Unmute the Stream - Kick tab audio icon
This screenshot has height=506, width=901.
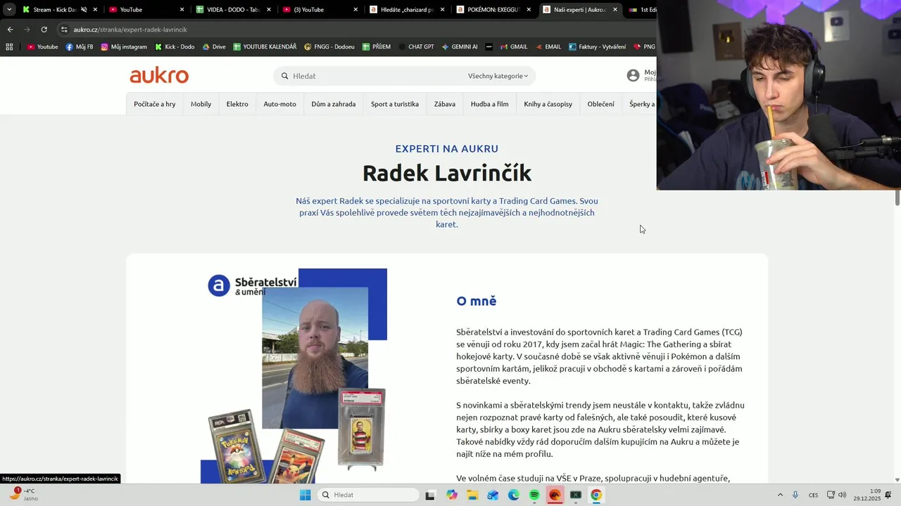[x=83, y=10]
